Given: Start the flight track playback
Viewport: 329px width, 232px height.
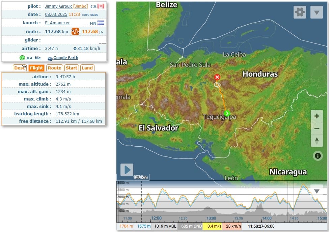Looking at the screenshot, I should pos(126,170).
